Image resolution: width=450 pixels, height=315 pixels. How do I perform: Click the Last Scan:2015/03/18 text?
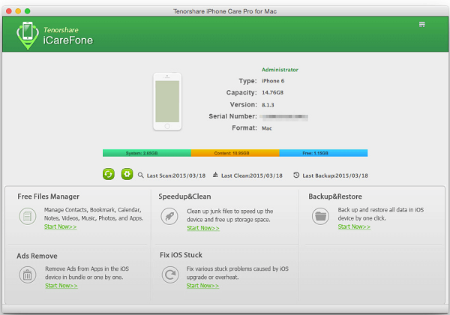[x=176, y=175]
